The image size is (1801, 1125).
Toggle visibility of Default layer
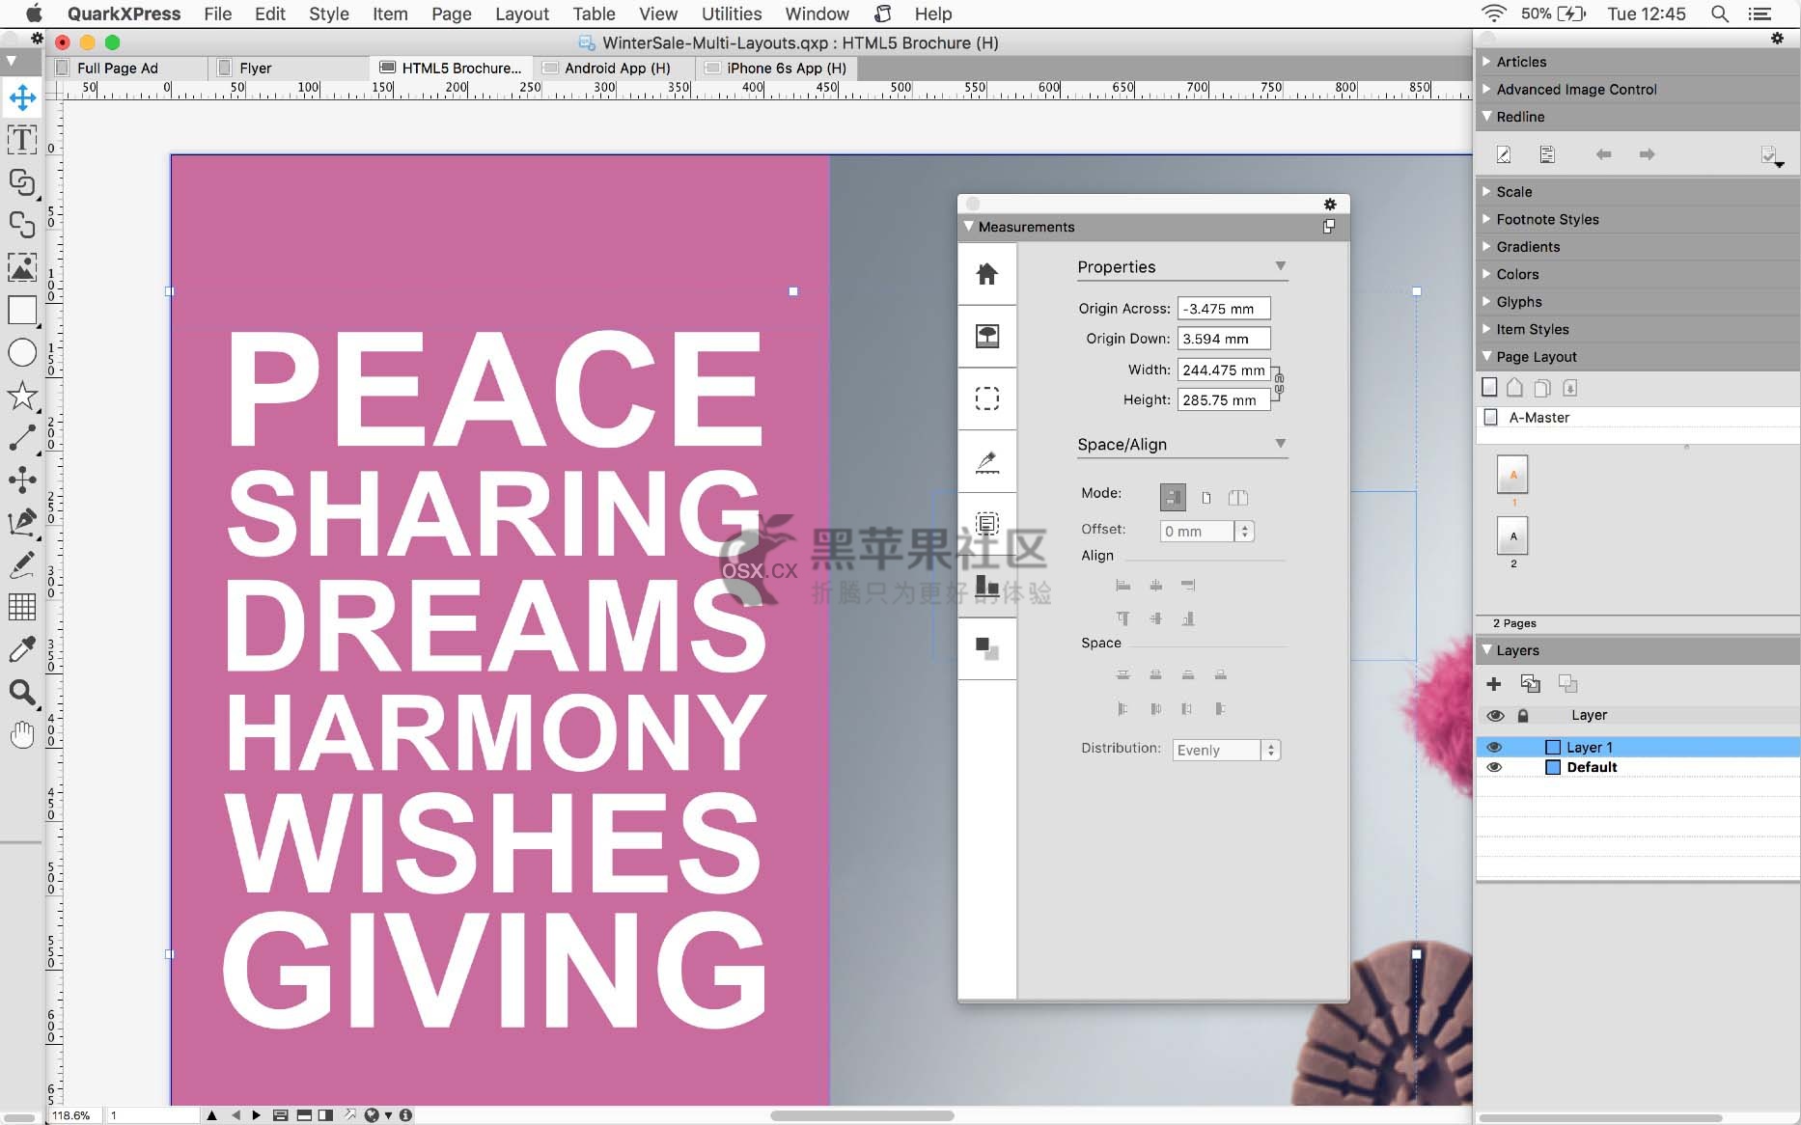(1494, 767)
